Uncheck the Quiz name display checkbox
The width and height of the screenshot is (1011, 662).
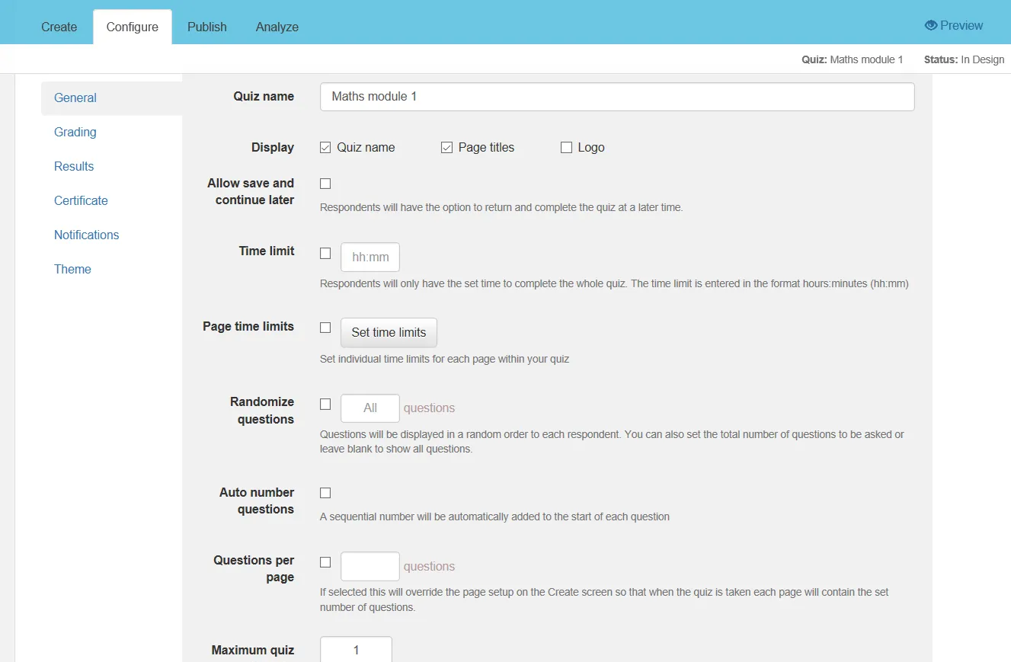point(325,148)
